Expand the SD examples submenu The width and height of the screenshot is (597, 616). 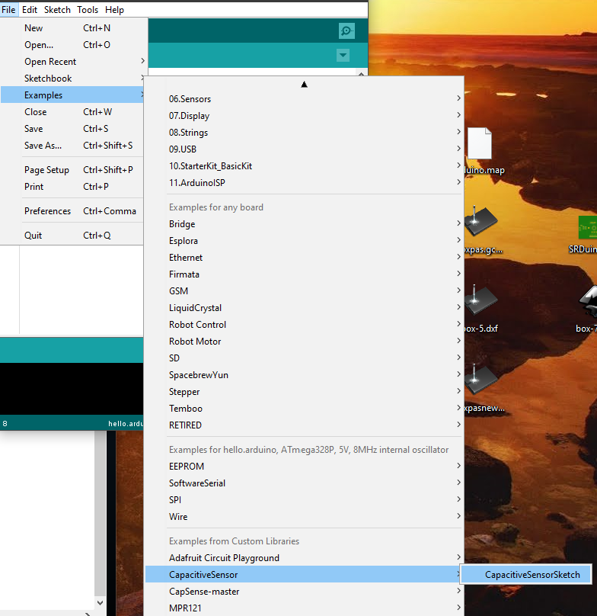(x=304, y=358)
